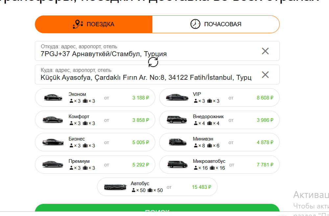Click the passenger icon in Минивэн row

196,146
